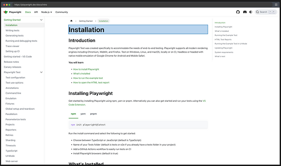Click the Installation breadcrumb pill

coord(104,21)
